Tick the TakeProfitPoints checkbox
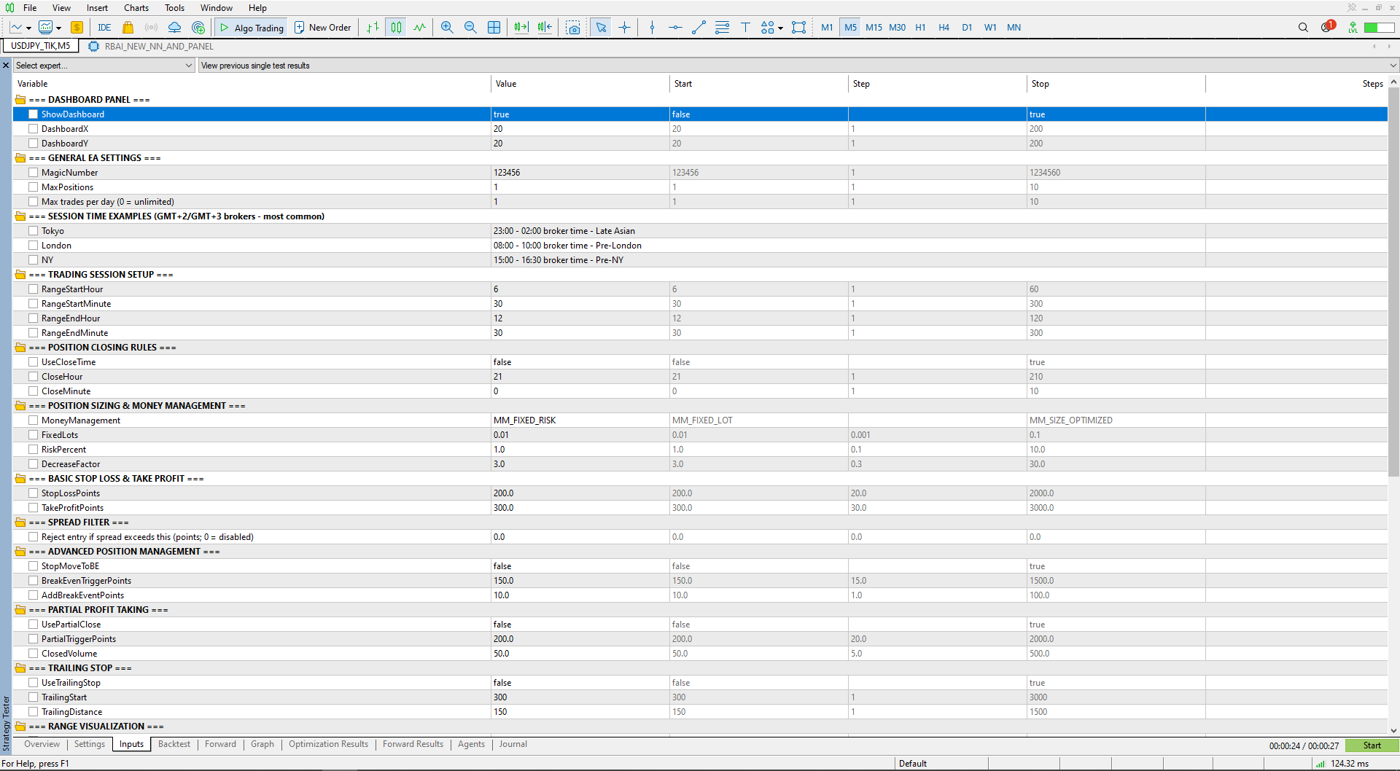The height and width of the screenshot is (771, 1400). (34, 508)
